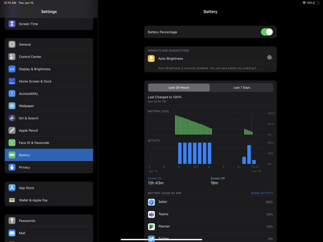323x242 pixels.
Task: Tap the green battery level bars
Action: (193, 125)
